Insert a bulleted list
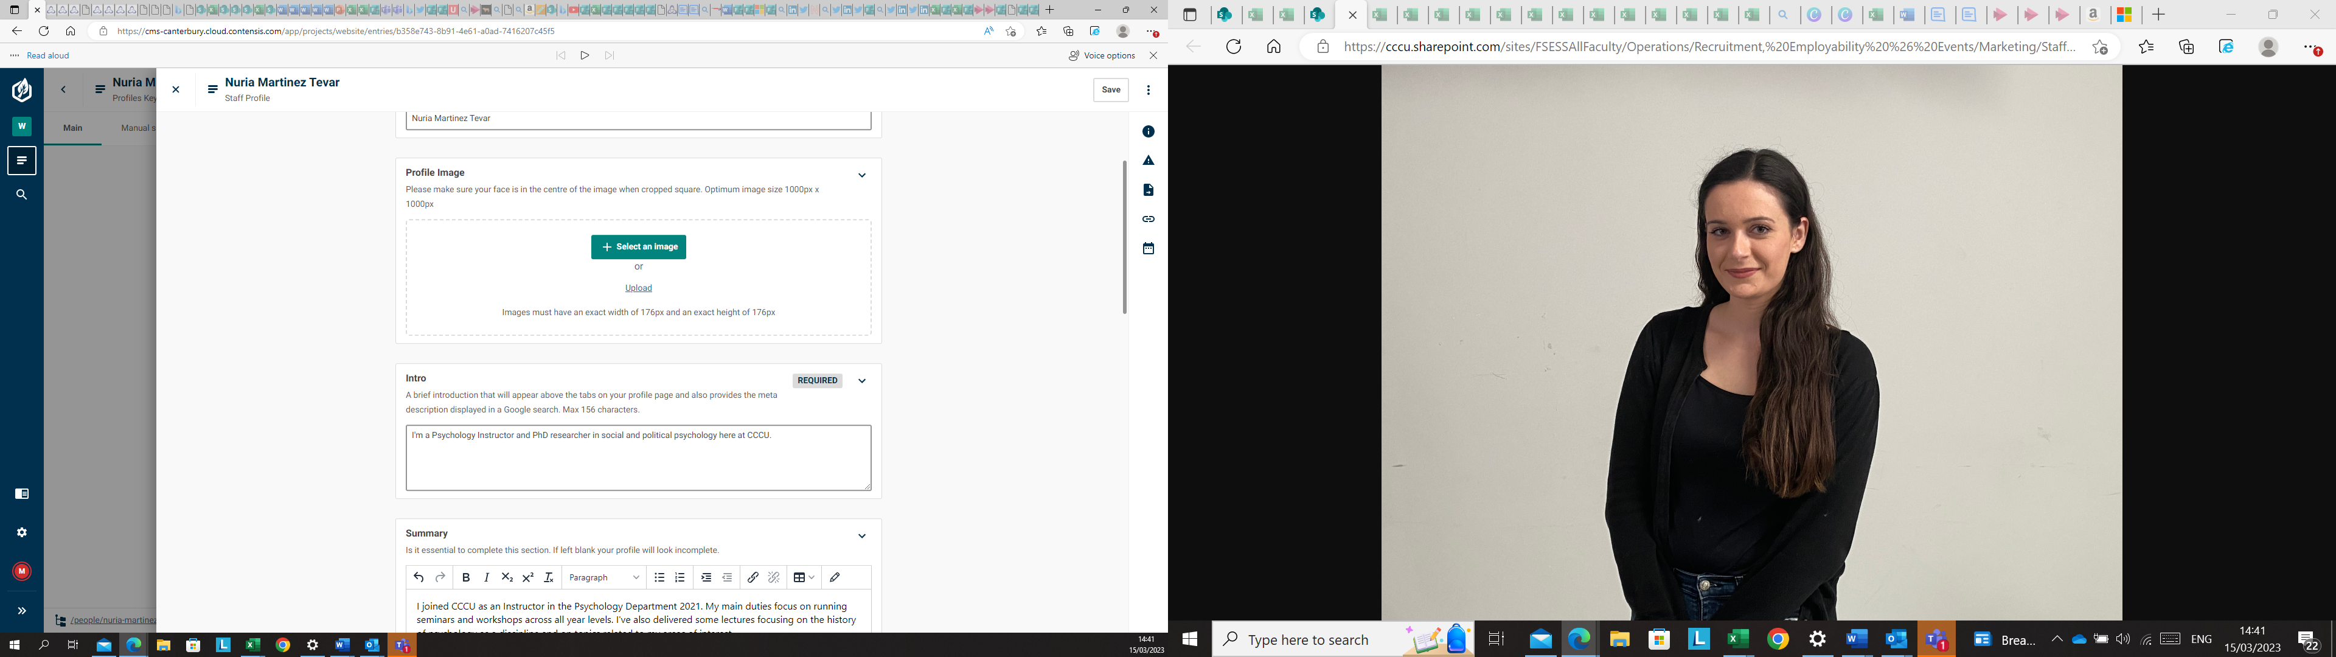2336x657 pixels. click(x=659, y=577)
